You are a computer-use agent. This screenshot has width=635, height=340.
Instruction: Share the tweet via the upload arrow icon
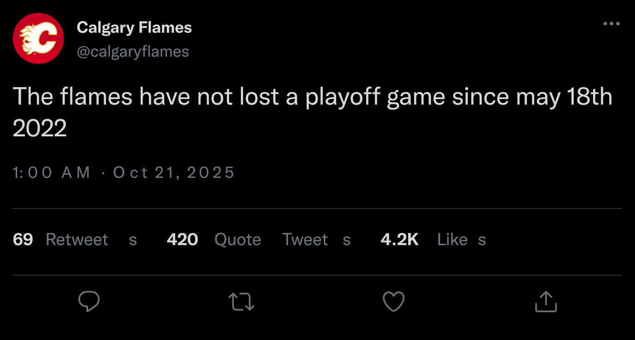click(x=546, y=302)
